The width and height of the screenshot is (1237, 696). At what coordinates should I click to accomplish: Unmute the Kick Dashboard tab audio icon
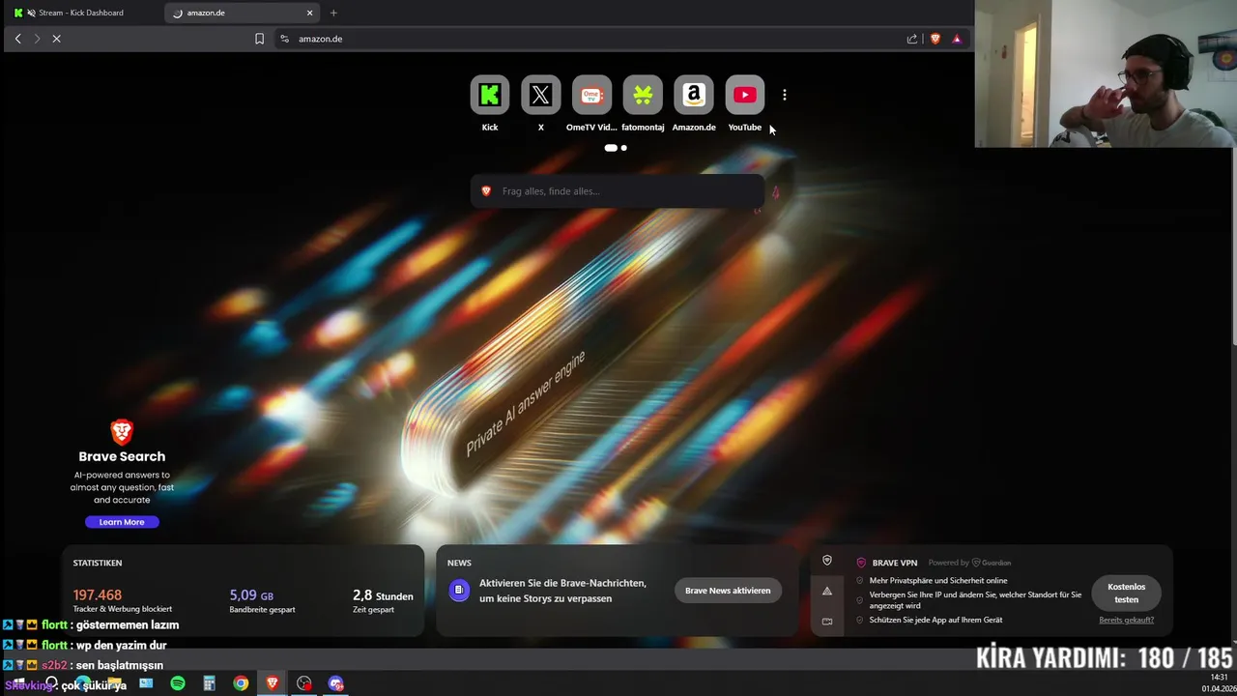click(31, 13)
